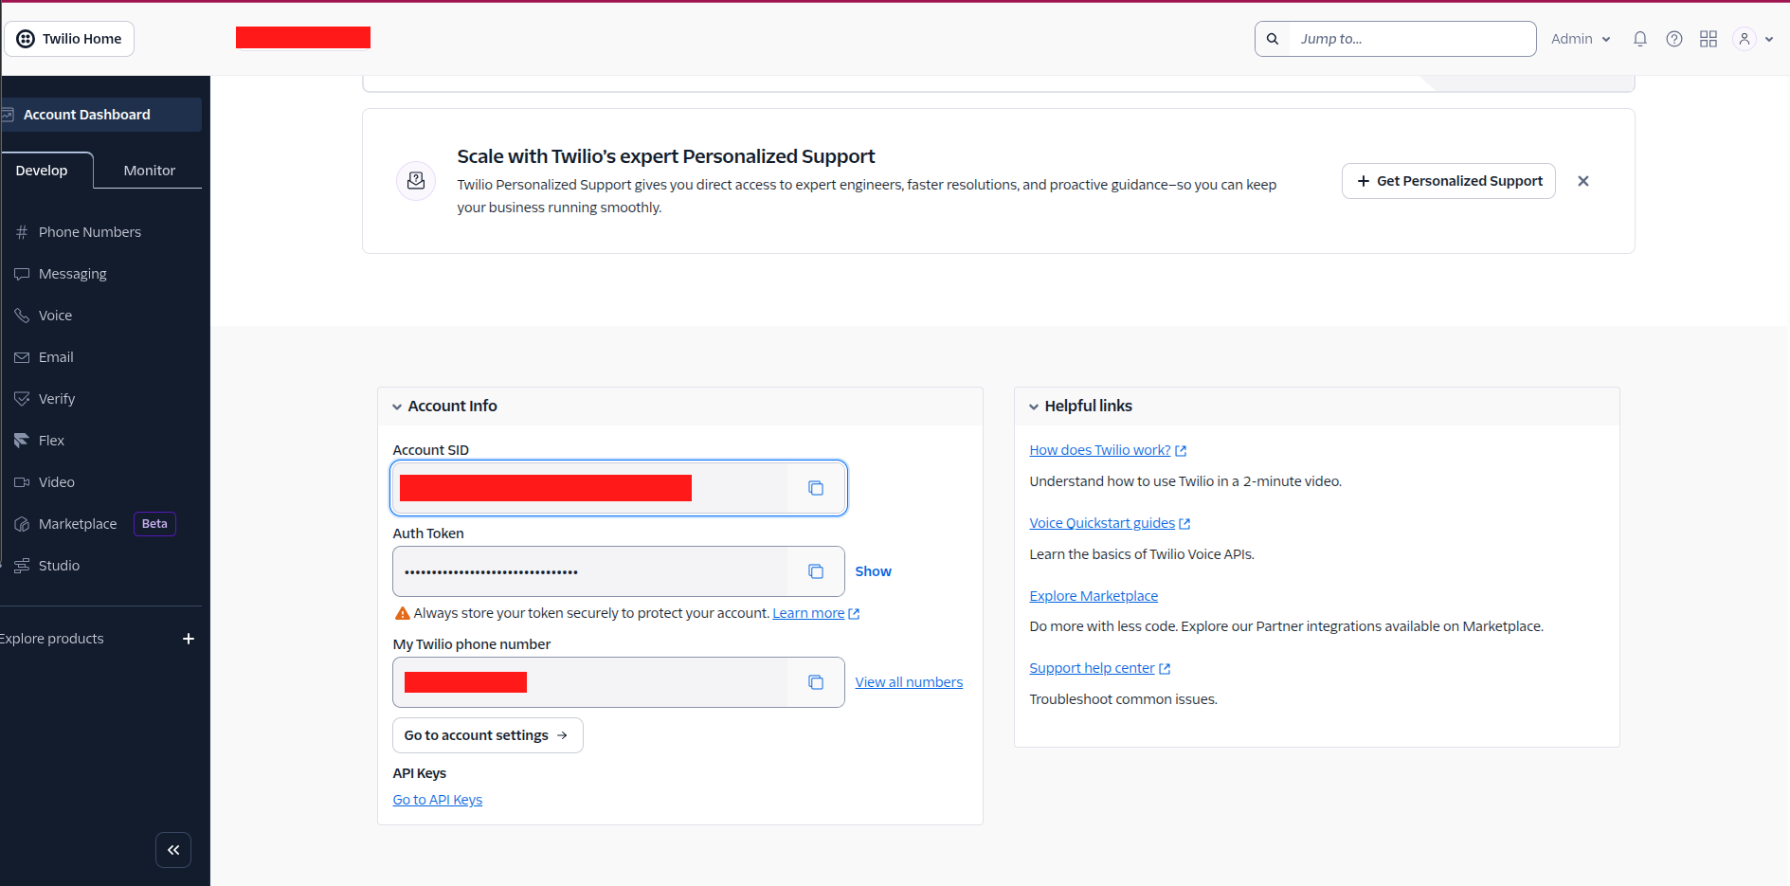Viewport: 1790px width, 886px height.
Task: Open the Support help center link
Action: pos(1092,667)
